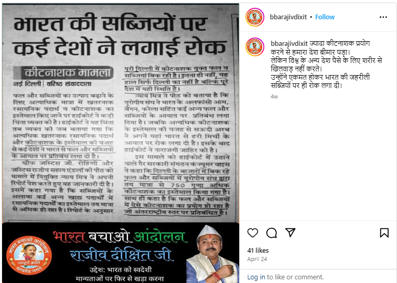
Task: Click the Hindi newspaper headline
Action: click(x=119, y=35)
